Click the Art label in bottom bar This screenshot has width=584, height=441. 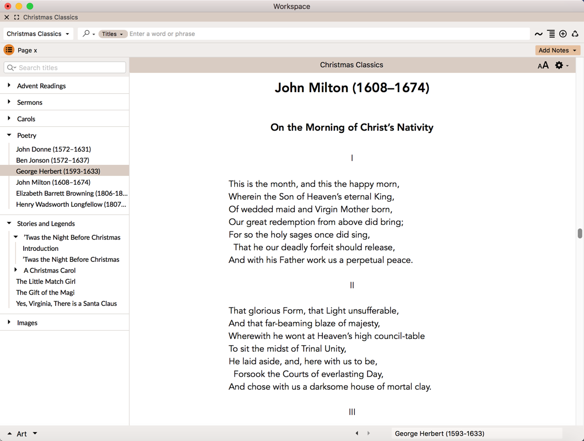pyautogui.click(x=21, y=434)
